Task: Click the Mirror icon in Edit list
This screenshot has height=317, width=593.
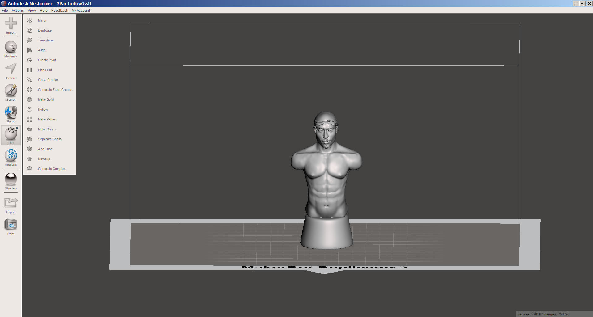Action: coord(29,20)
